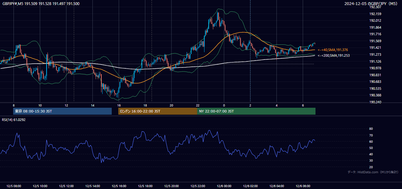The height and width of the screenshot is (189, 402).
Task: Click the データ: HistData.com source credit
Action: tap(373, 172)
